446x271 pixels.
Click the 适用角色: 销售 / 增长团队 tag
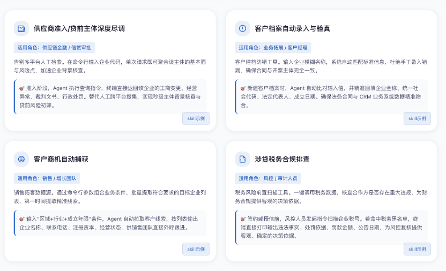coord(47,178)
